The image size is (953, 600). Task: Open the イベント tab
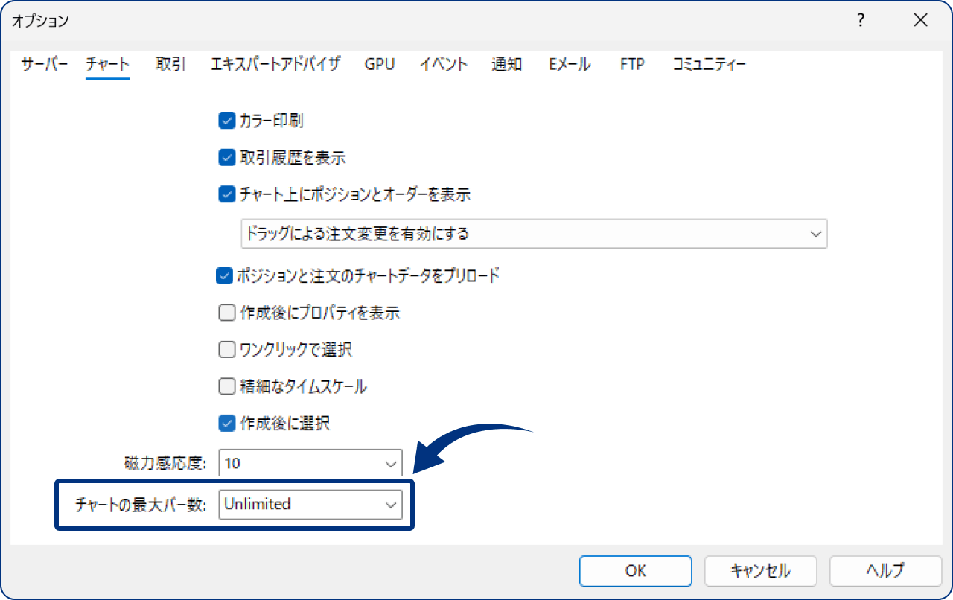(x=443, y=64)
